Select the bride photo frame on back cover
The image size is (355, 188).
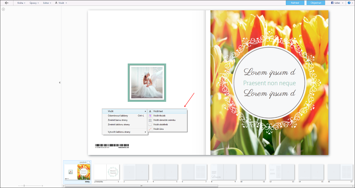pyautogui.click(x=147, y=83)
